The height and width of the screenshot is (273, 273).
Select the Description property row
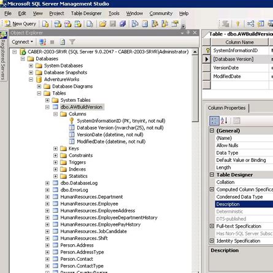244,204
